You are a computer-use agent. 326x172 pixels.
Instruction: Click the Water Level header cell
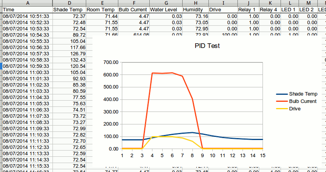[x=166, y=10]
